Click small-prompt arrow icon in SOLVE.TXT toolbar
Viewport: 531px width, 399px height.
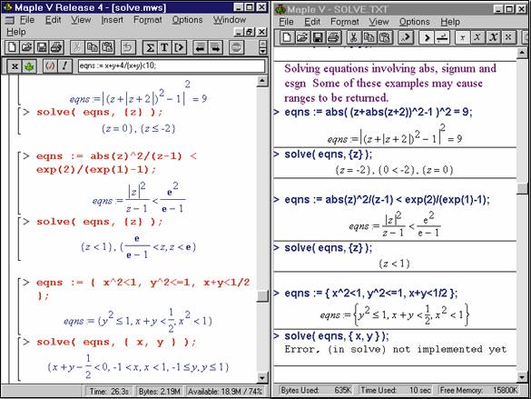pyautogui.click(x=406, y=37)
